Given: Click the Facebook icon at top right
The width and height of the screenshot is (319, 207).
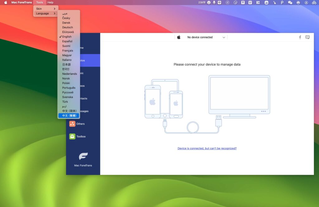Looking at the screenshot, I should pyautogui.click(x=300, y=37).
